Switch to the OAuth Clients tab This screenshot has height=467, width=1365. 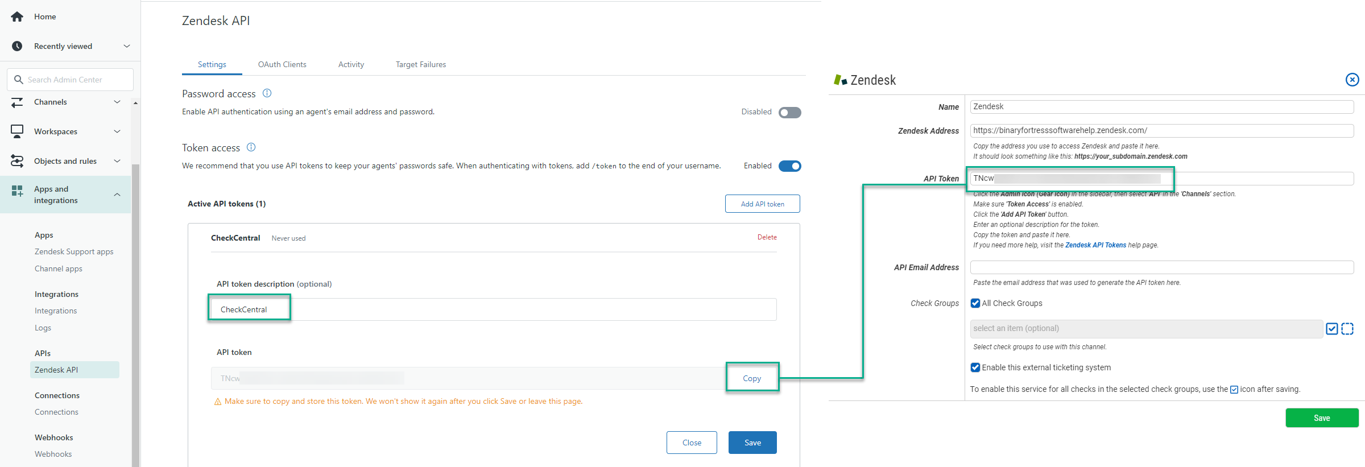tap(282, 64)
